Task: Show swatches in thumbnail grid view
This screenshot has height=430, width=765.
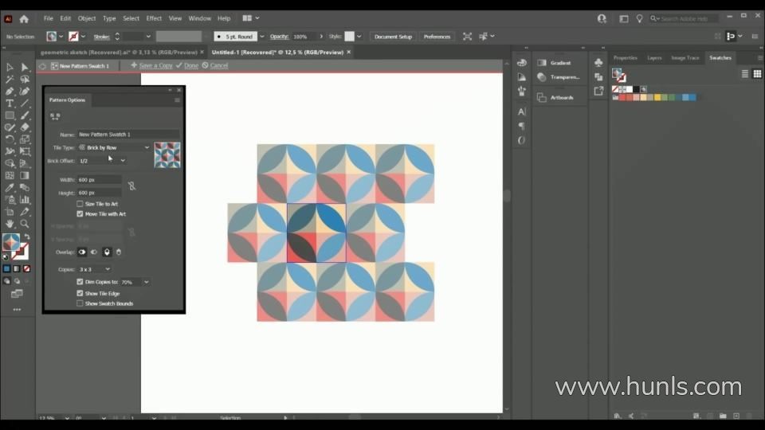Action: point(757,74)
